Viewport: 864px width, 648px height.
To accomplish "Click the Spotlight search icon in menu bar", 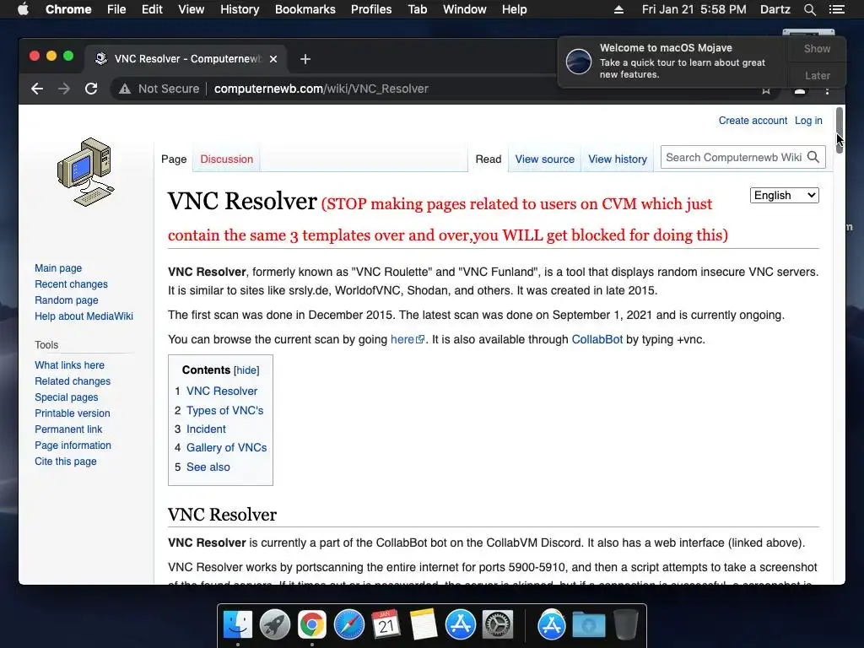I will click(809, 9).
